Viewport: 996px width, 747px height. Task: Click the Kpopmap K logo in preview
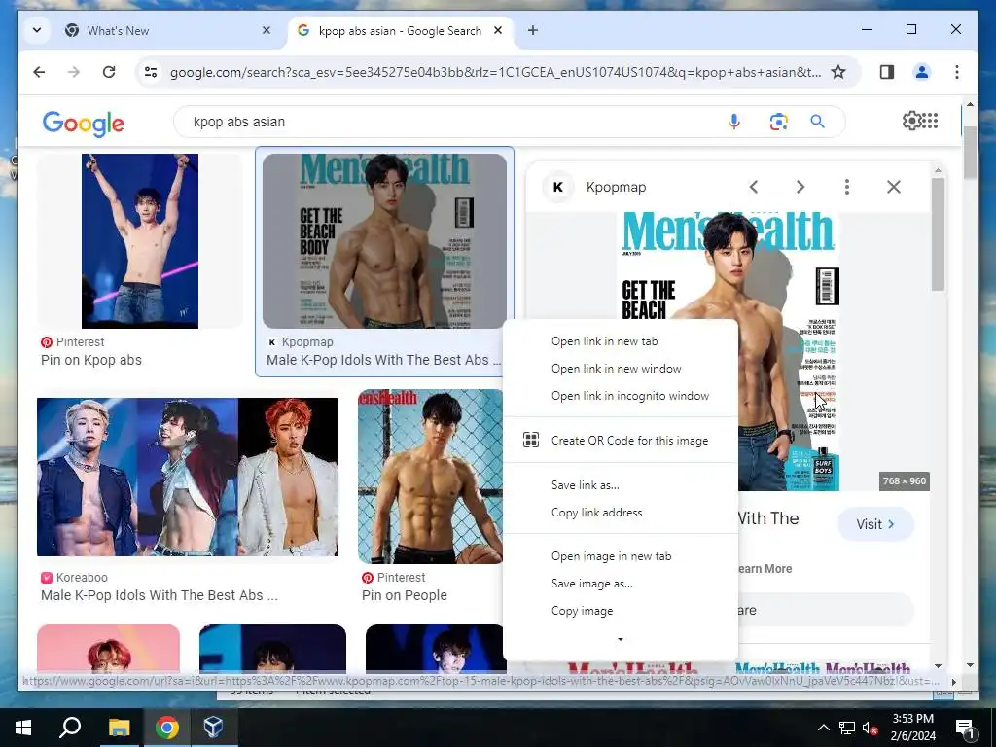click(558, 187)
